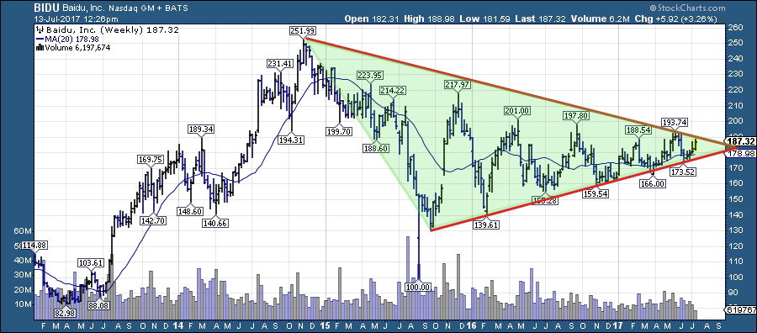This screenshot has width=757, height=333.
Task: Click the 187.32 last price tag on the axis
Action: point(740,141)
